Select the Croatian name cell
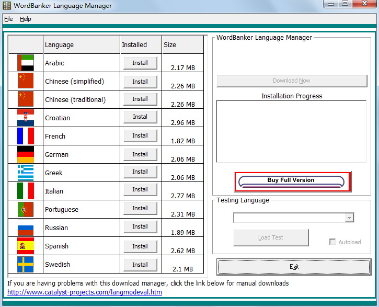The width and height of the screenshot is (379, 307). [x=82, y=118]
